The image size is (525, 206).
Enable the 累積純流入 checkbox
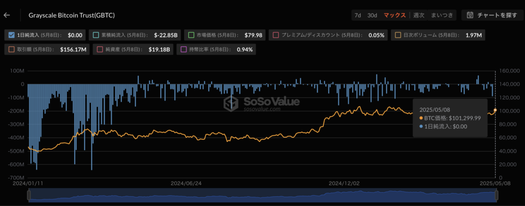(x=96, y=35)
